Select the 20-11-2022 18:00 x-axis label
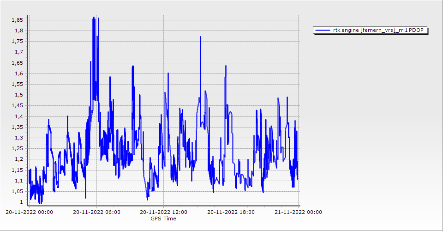Viewport: 443px width, 231px height. pos(231,213)
